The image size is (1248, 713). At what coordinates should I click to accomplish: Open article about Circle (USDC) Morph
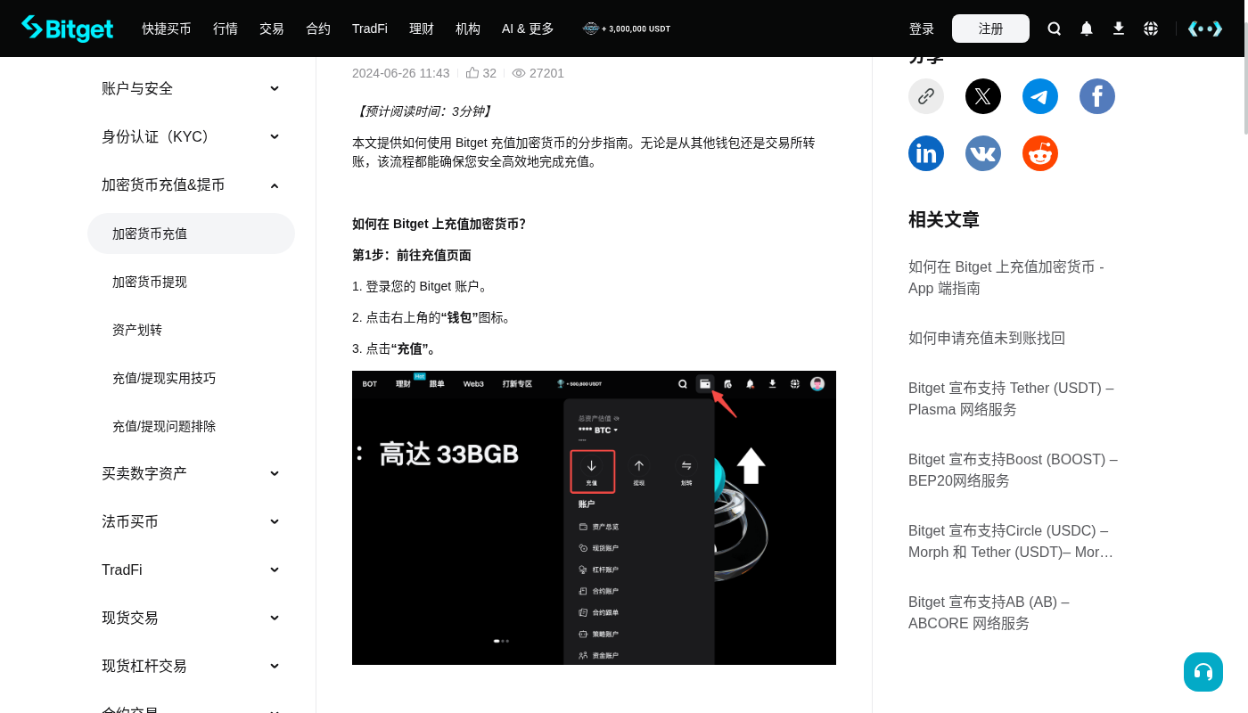tap(1011, 541)
